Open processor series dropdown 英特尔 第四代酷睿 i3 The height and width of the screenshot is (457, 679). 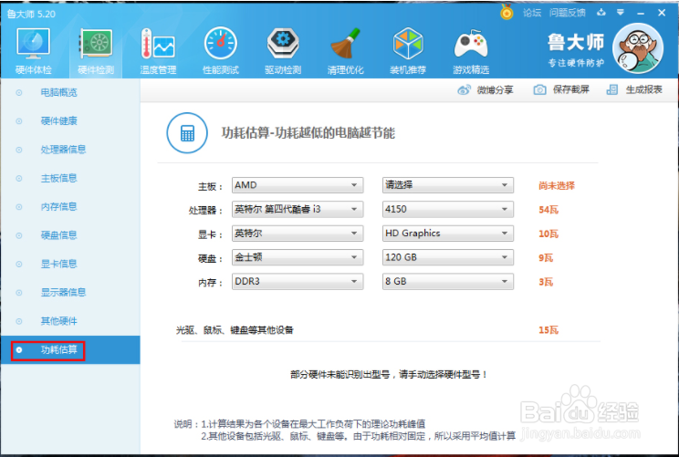(x=298, y=210)
